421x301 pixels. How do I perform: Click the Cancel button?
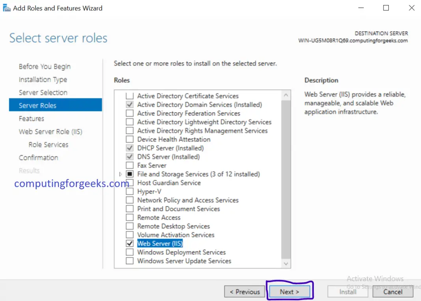click(393, 292)
